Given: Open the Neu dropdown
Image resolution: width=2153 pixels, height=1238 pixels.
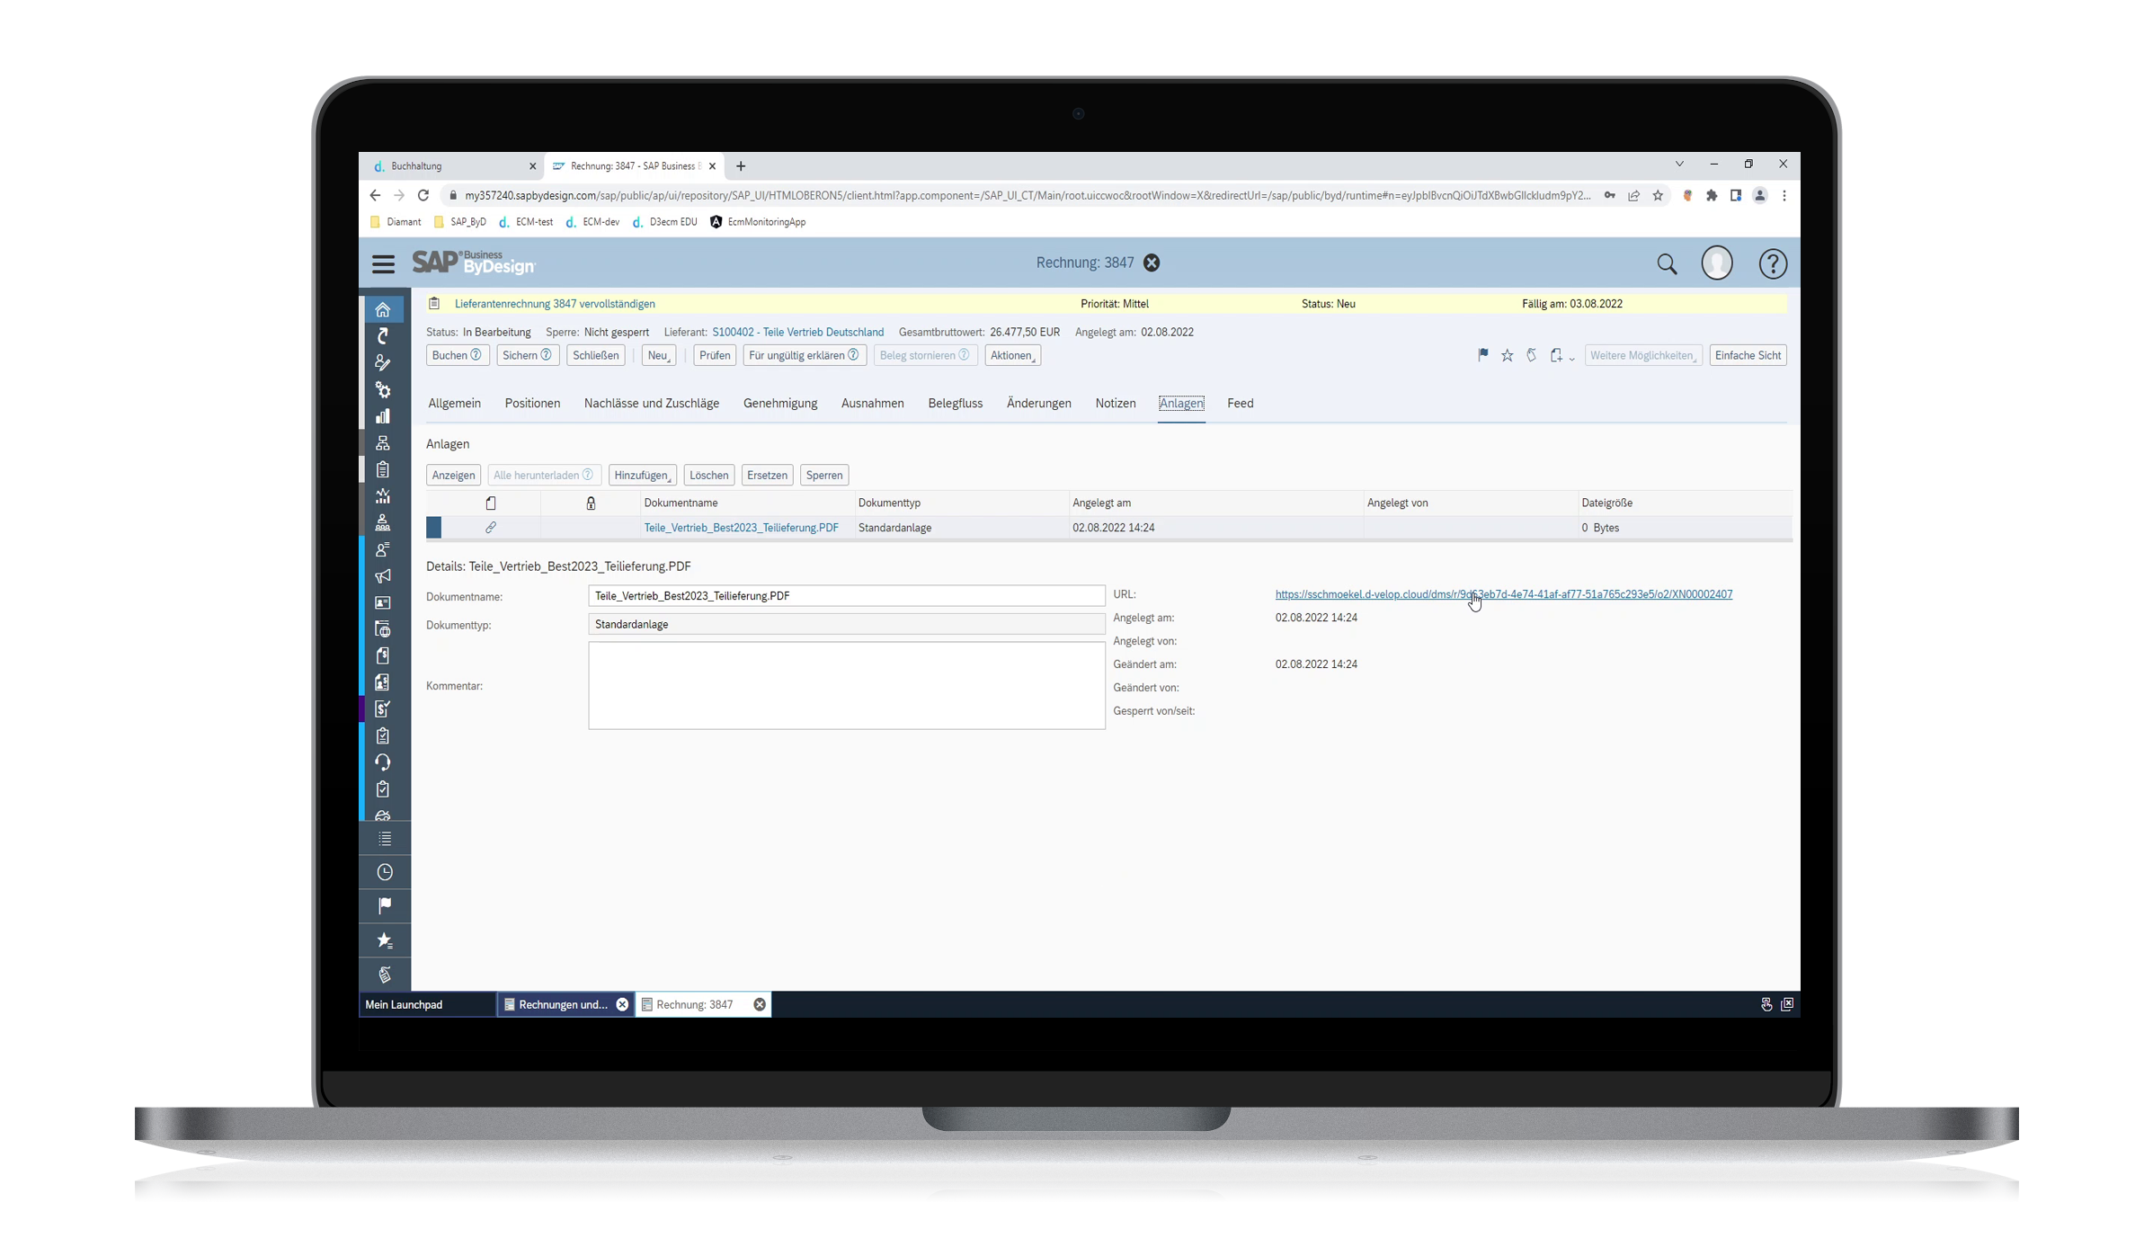Looking at the screenshot, I should click(658, 355).
